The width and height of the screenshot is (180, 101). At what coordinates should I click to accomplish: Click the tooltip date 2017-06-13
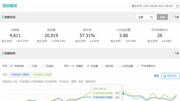[x=100, y=89]
